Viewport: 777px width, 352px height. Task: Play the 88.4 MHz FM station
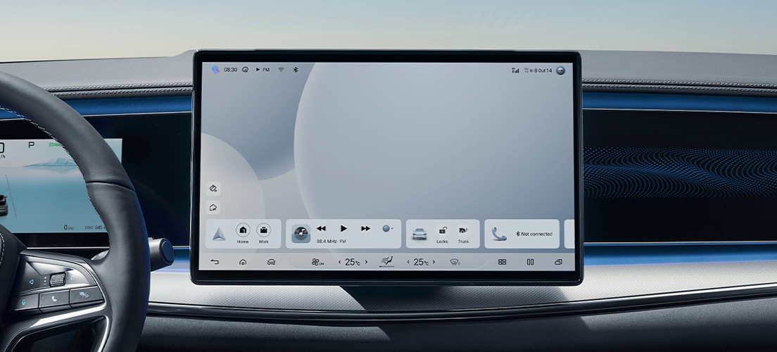[x=343, y=229]
